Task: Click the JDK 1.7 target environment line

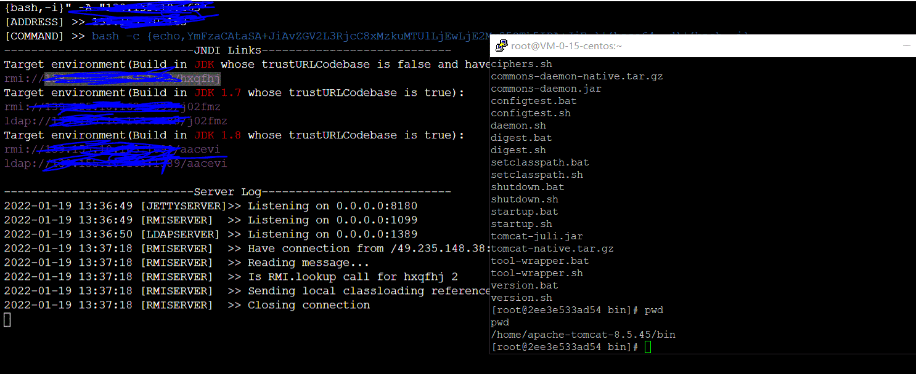Action: coord(234,93)
